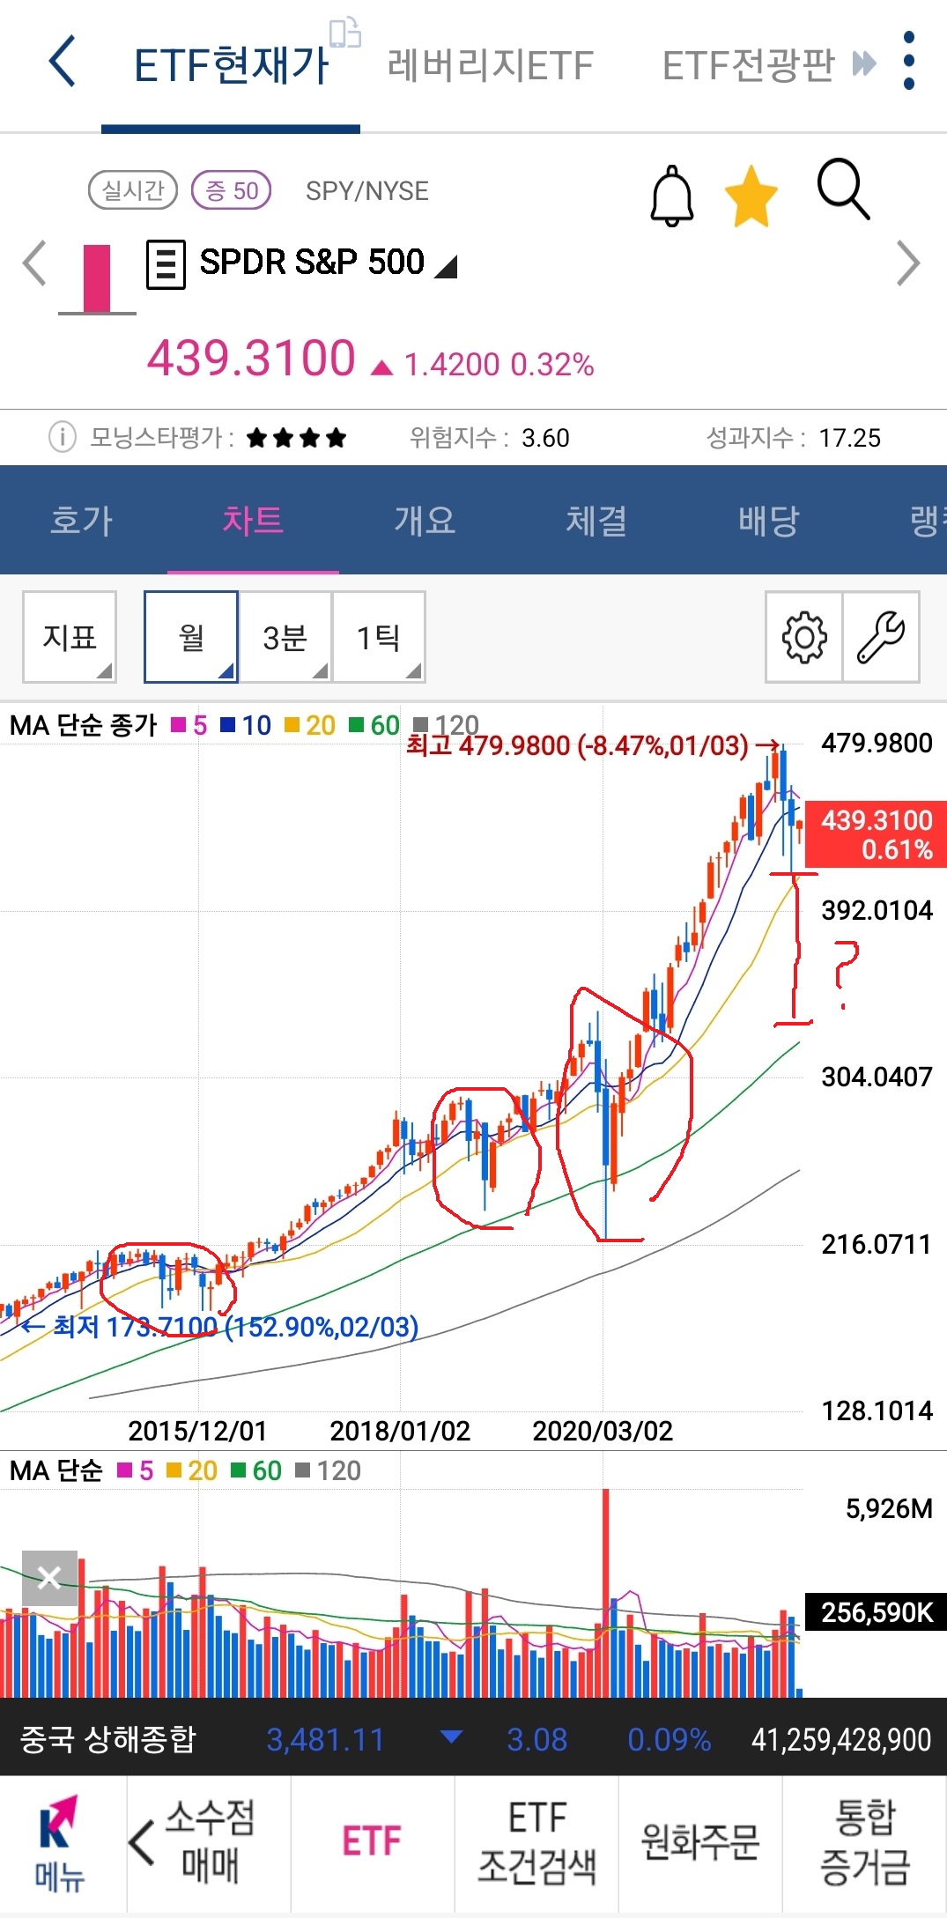
Task: Select the 3분 minute period dropdown
Action: (285, 637)
